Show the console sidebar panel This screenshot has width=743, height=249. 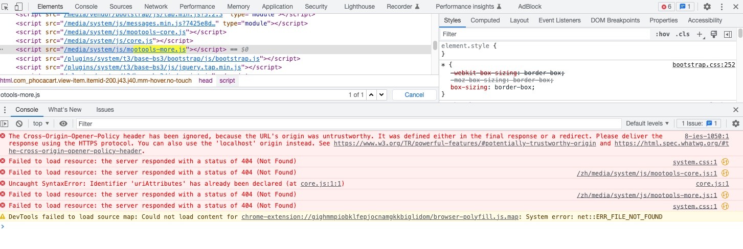(5, 123)
